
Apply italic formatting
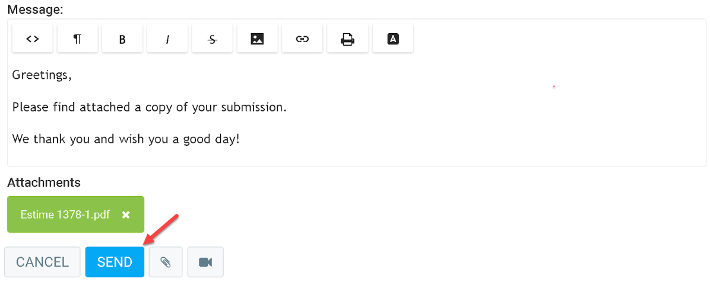[x=167, y=39]
